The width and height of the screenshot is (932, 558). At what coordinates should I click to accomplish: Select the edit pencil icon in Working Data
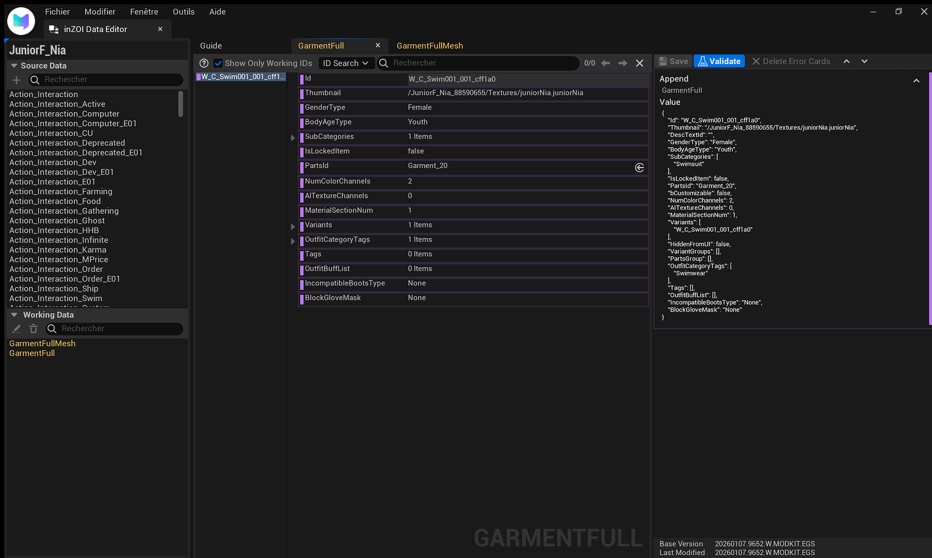click(x=16, y=329)
